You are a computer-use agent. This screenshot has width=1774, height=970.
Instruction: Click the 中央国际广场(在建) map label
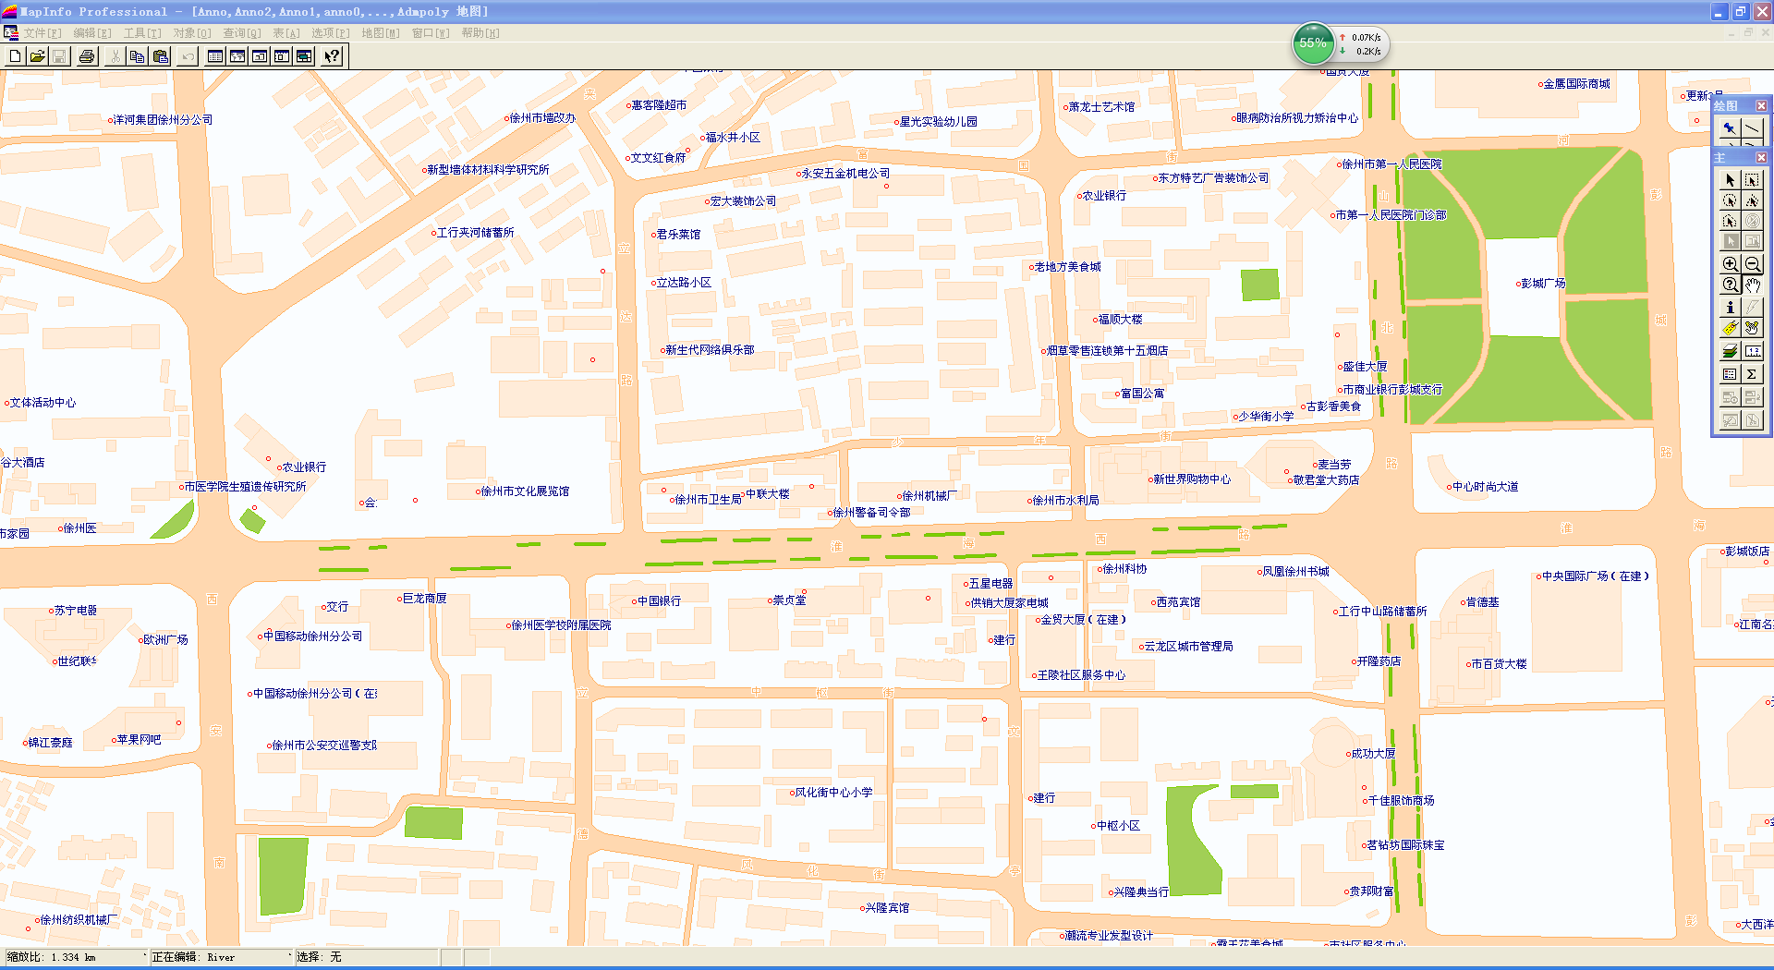(1595, 576)
